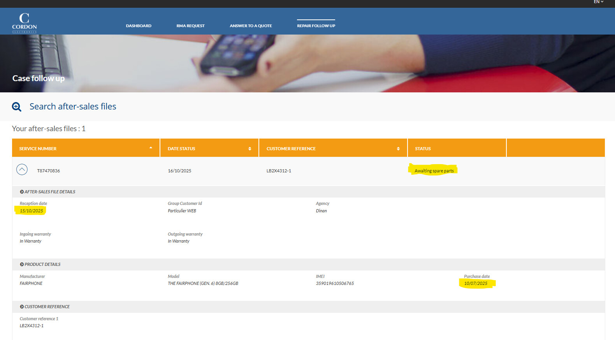The width and height of the screenshot is (615, 340).
Task: Click the IMEI number 359019610506765
Action: point(335,283)
